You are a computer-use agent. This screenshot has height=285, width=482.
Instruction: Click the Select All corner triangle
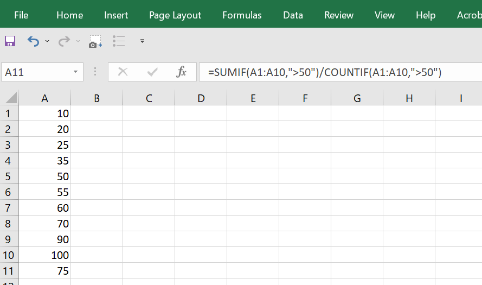11,98
